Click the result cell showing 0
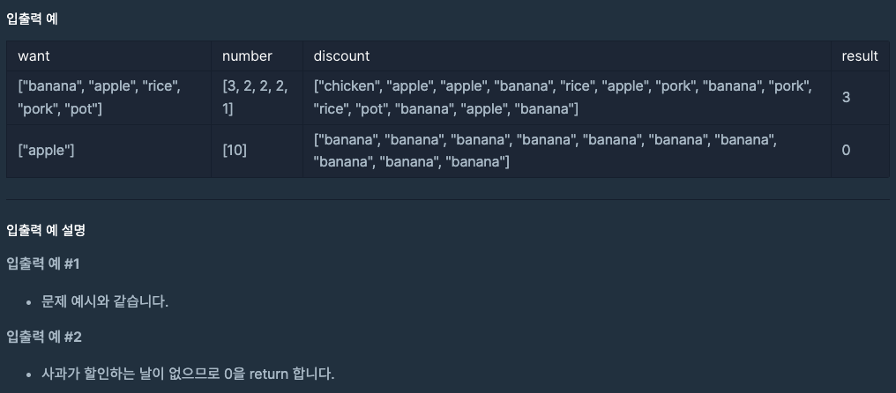Viewport: 896px width, 393px height. 846,151
